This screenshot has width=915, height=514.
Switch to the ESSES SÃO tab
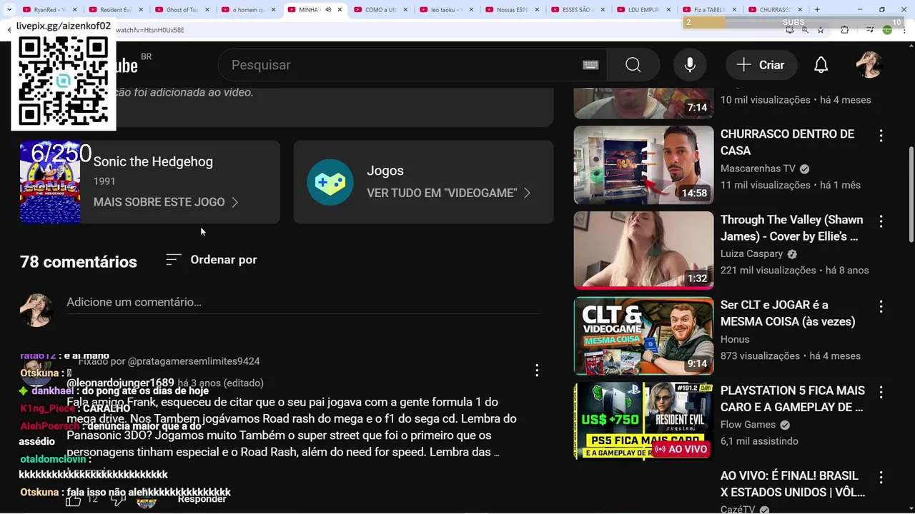pos(577,10)
